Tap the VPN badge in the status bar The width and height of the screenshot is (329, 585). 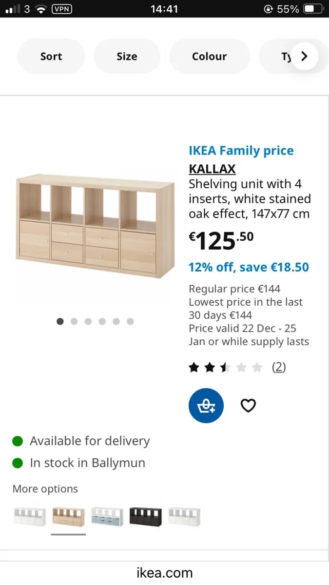61,9
